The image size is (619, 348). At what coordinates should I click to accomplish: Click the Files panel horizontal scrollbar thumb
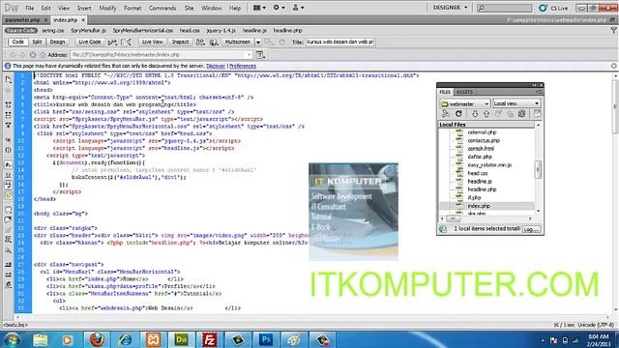pyautogui.click(x=454, y=218)
